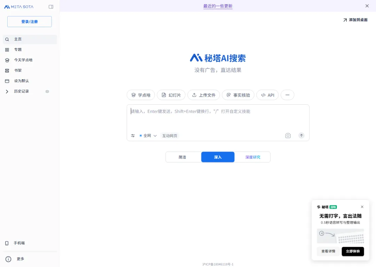Go to 书架 in the sidebar
This screenshot has width=376, height=267.
point(30,71)
